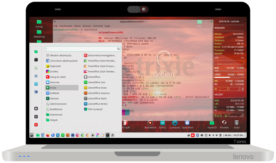
Task: Launch FreeOffice 2024 TextMaker
Action: tap(100, 71)
